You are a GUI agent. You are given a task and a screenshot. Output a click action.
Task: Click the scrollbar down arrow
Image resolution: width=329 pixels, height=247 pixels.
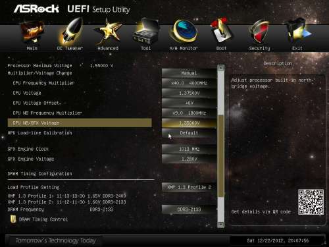(x=221, y=224)
